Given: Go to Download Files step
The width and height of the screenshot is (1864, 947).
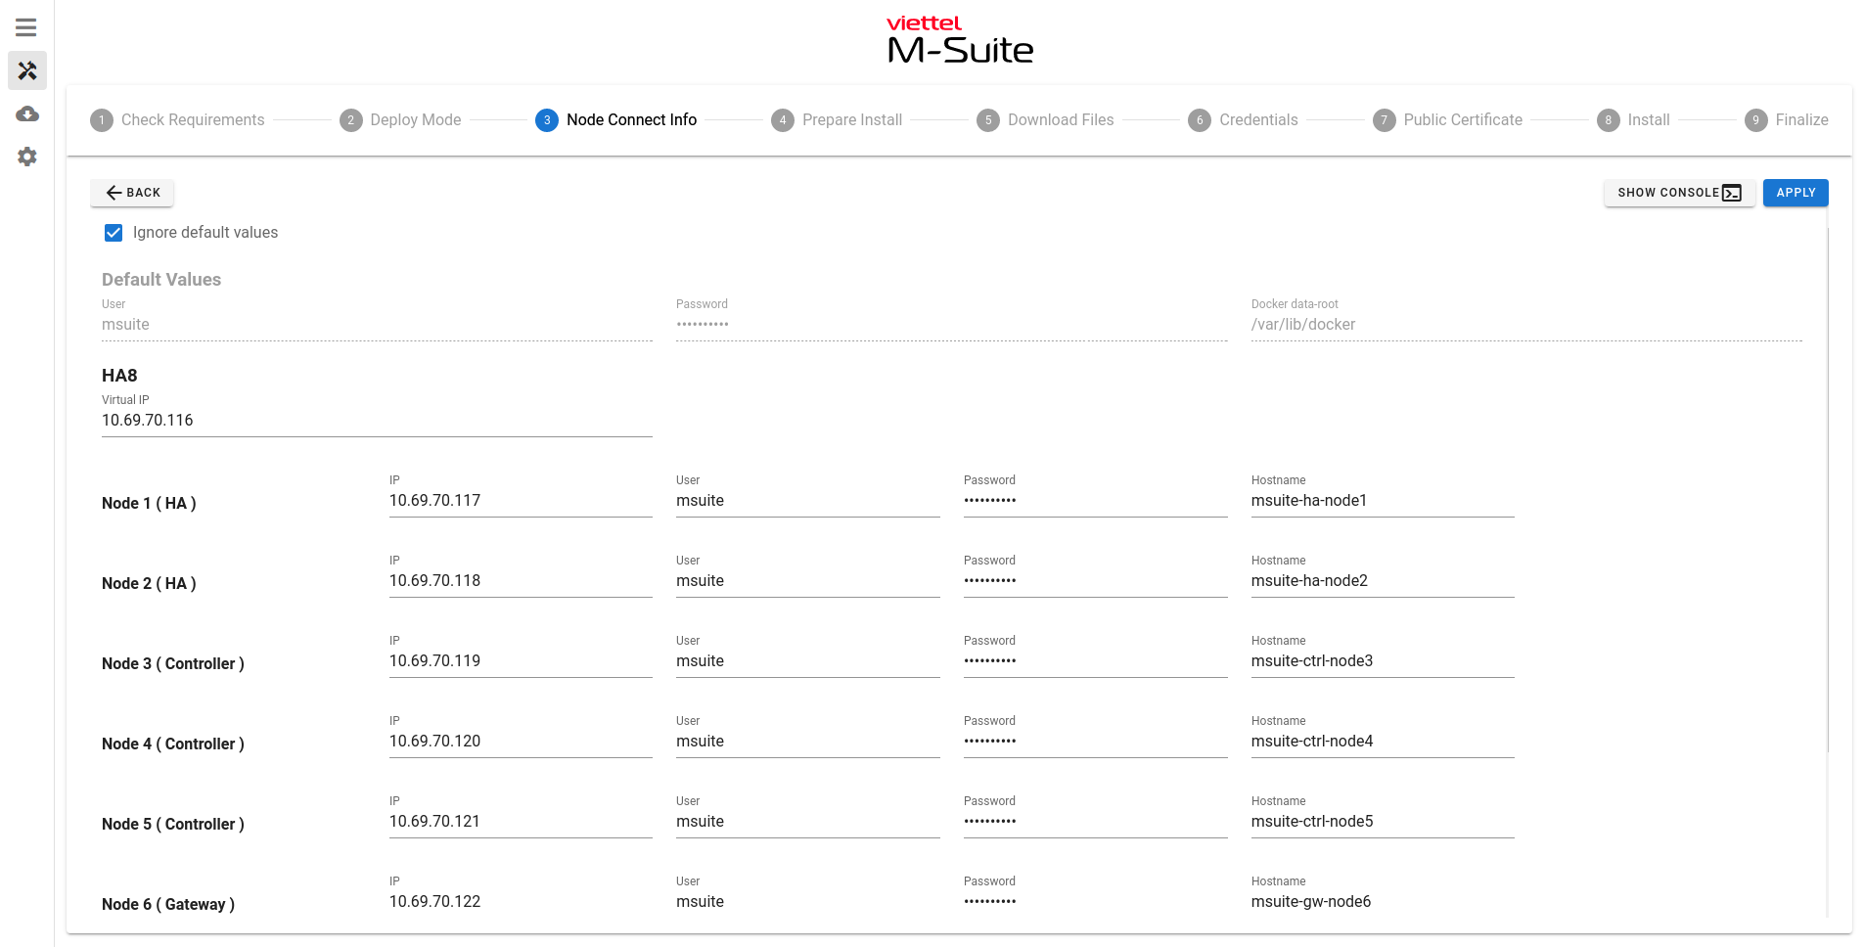Looking at the screenshot, I should click(1061, 120).
